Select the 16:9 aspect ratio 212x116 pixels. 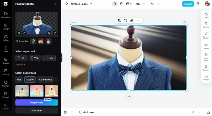pos(49,58)
